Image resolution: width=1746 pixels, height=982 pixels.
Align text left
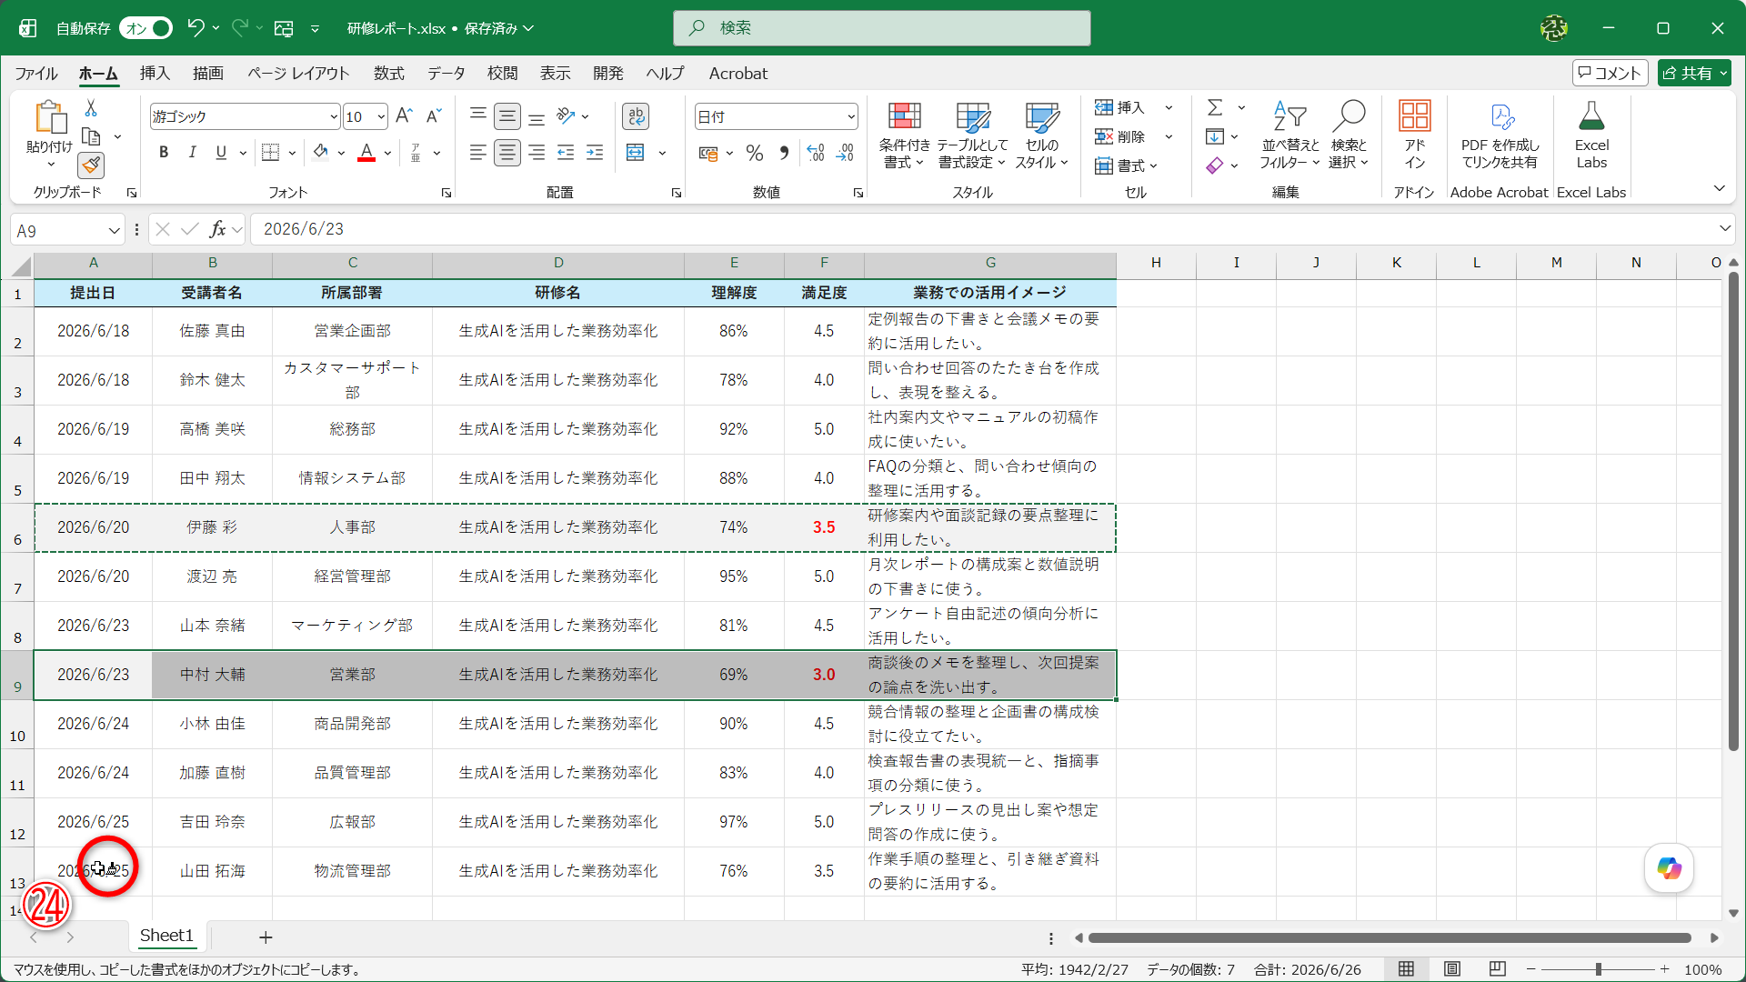pos(478,152)
